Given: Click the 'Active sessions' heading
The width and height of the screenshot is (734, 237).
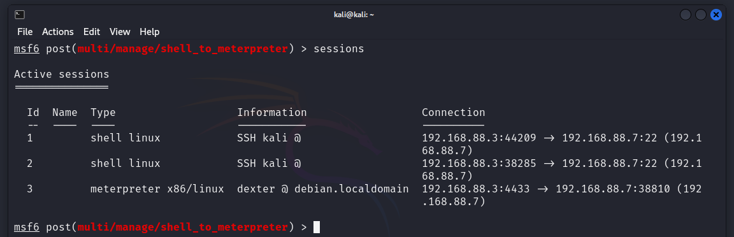Looking at the screenshot, I should (62, 74).
